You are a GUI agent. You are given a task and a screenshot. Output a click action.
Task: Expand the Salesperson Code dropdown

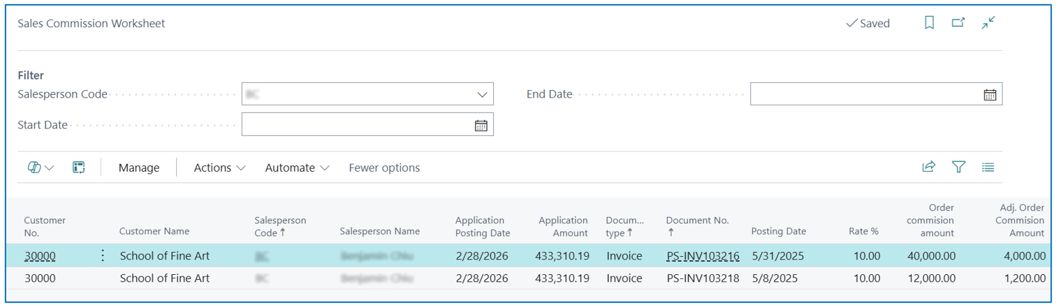coord(482,95)
